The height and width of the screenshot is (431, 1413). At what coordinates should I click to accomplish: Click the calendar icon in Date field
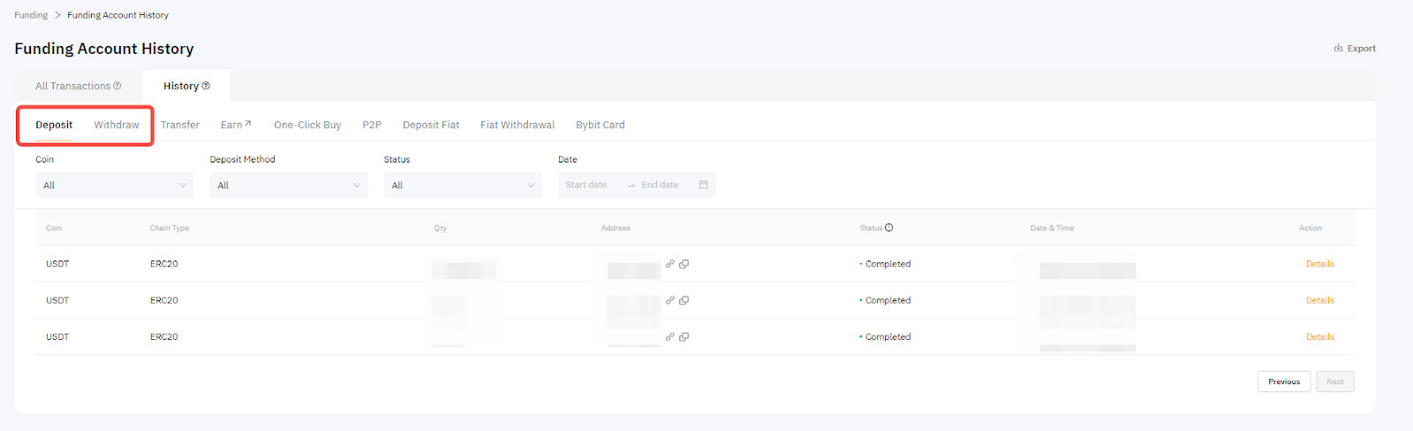click(x=703, y=185)
